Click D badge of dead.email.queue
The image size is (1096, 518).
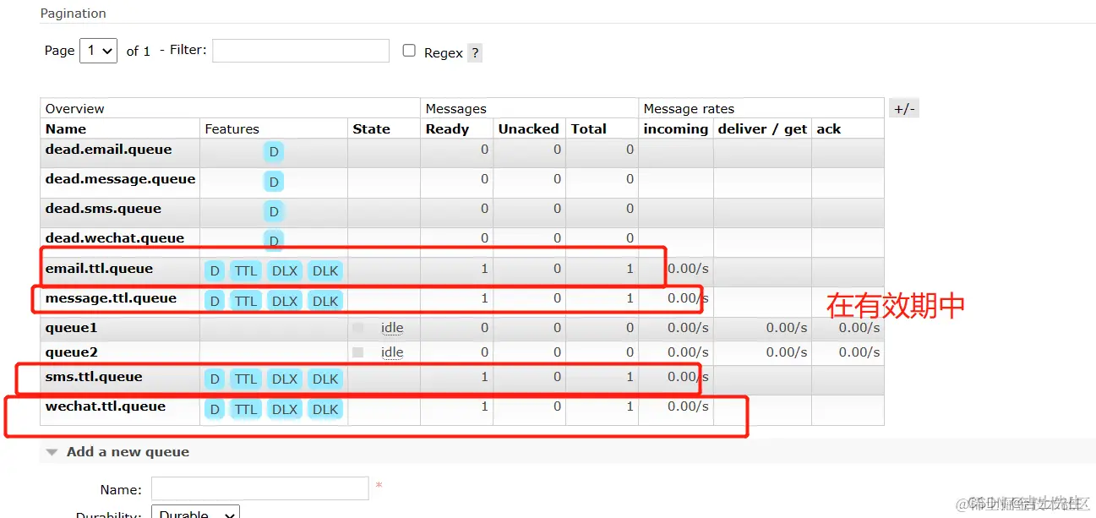point(273,152)
